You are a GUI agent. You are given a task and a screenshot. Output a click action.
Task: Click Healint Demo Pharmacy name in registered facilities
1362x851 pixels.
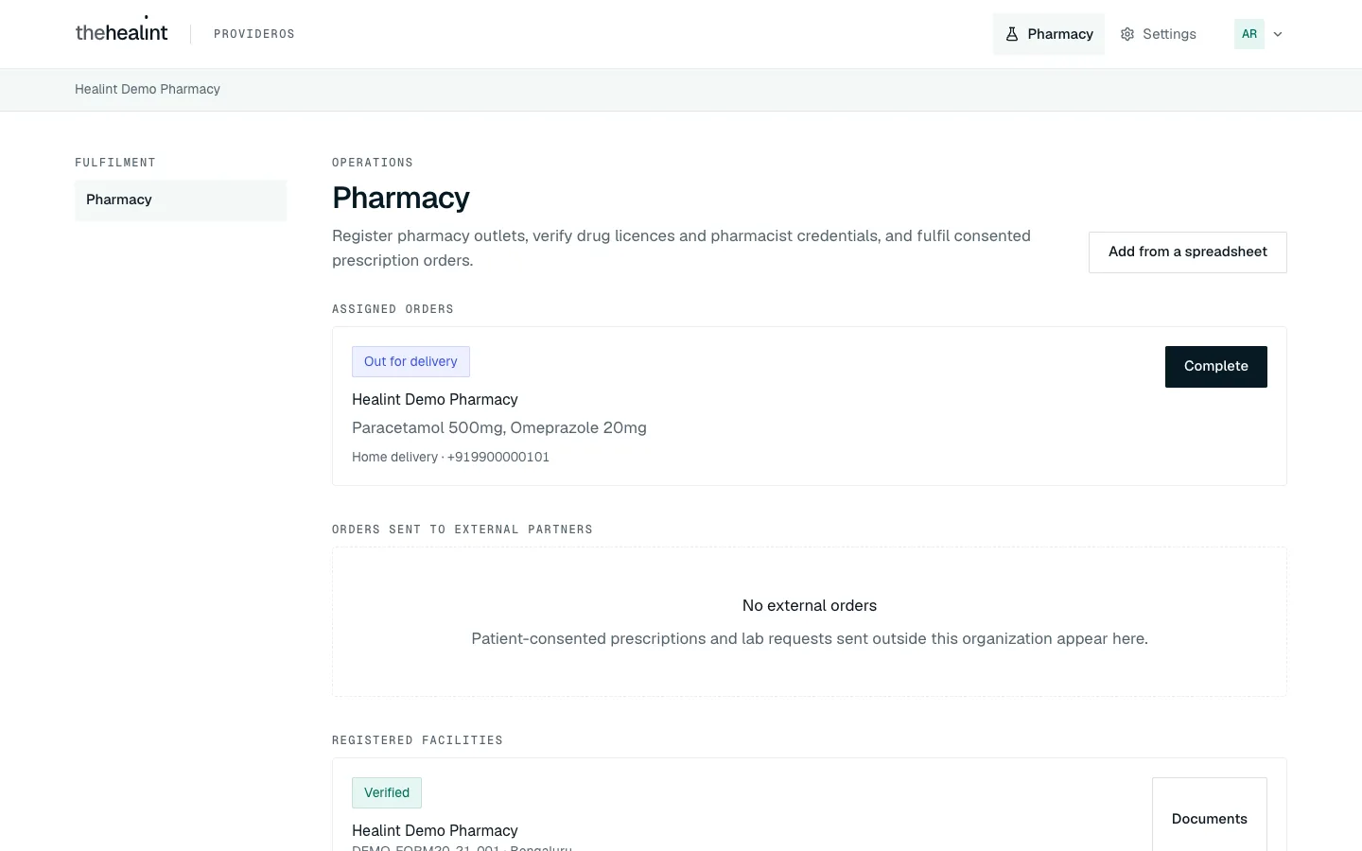click(x=435, y=830)
